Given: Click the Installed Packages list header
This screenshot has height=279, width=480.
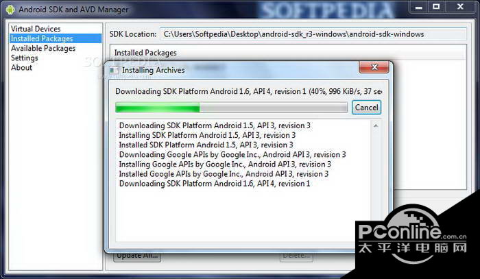Looking at the screenshot, I should 288,53.
